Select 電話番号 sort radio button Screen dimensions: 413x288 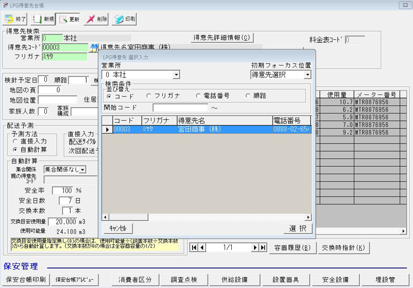[x=199, y=95]
